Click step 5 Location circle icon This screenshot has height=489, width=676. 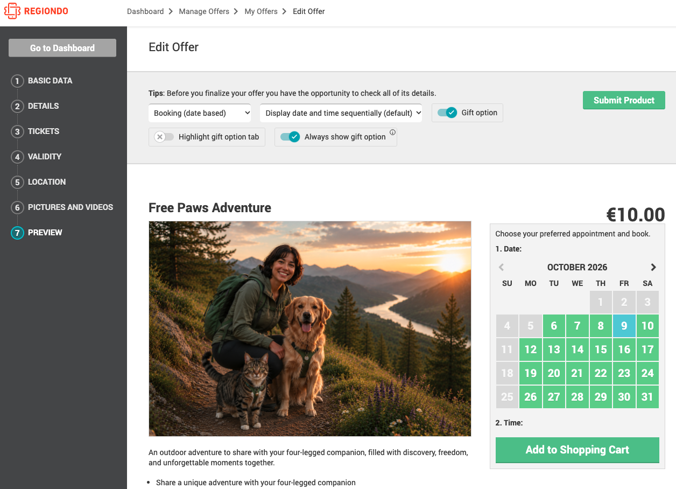(17, 183)
